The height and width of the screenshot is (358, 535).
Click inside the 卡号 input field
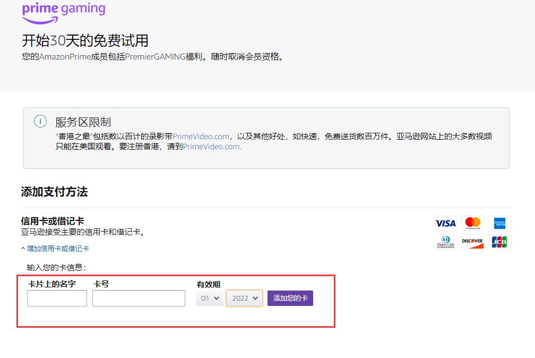click(x=138, y=298)
